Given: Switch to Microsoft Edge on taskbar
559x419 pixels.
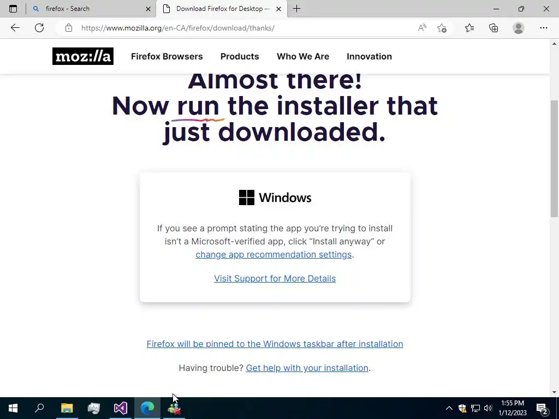Looking at the screenshot, I should point(147,408).
